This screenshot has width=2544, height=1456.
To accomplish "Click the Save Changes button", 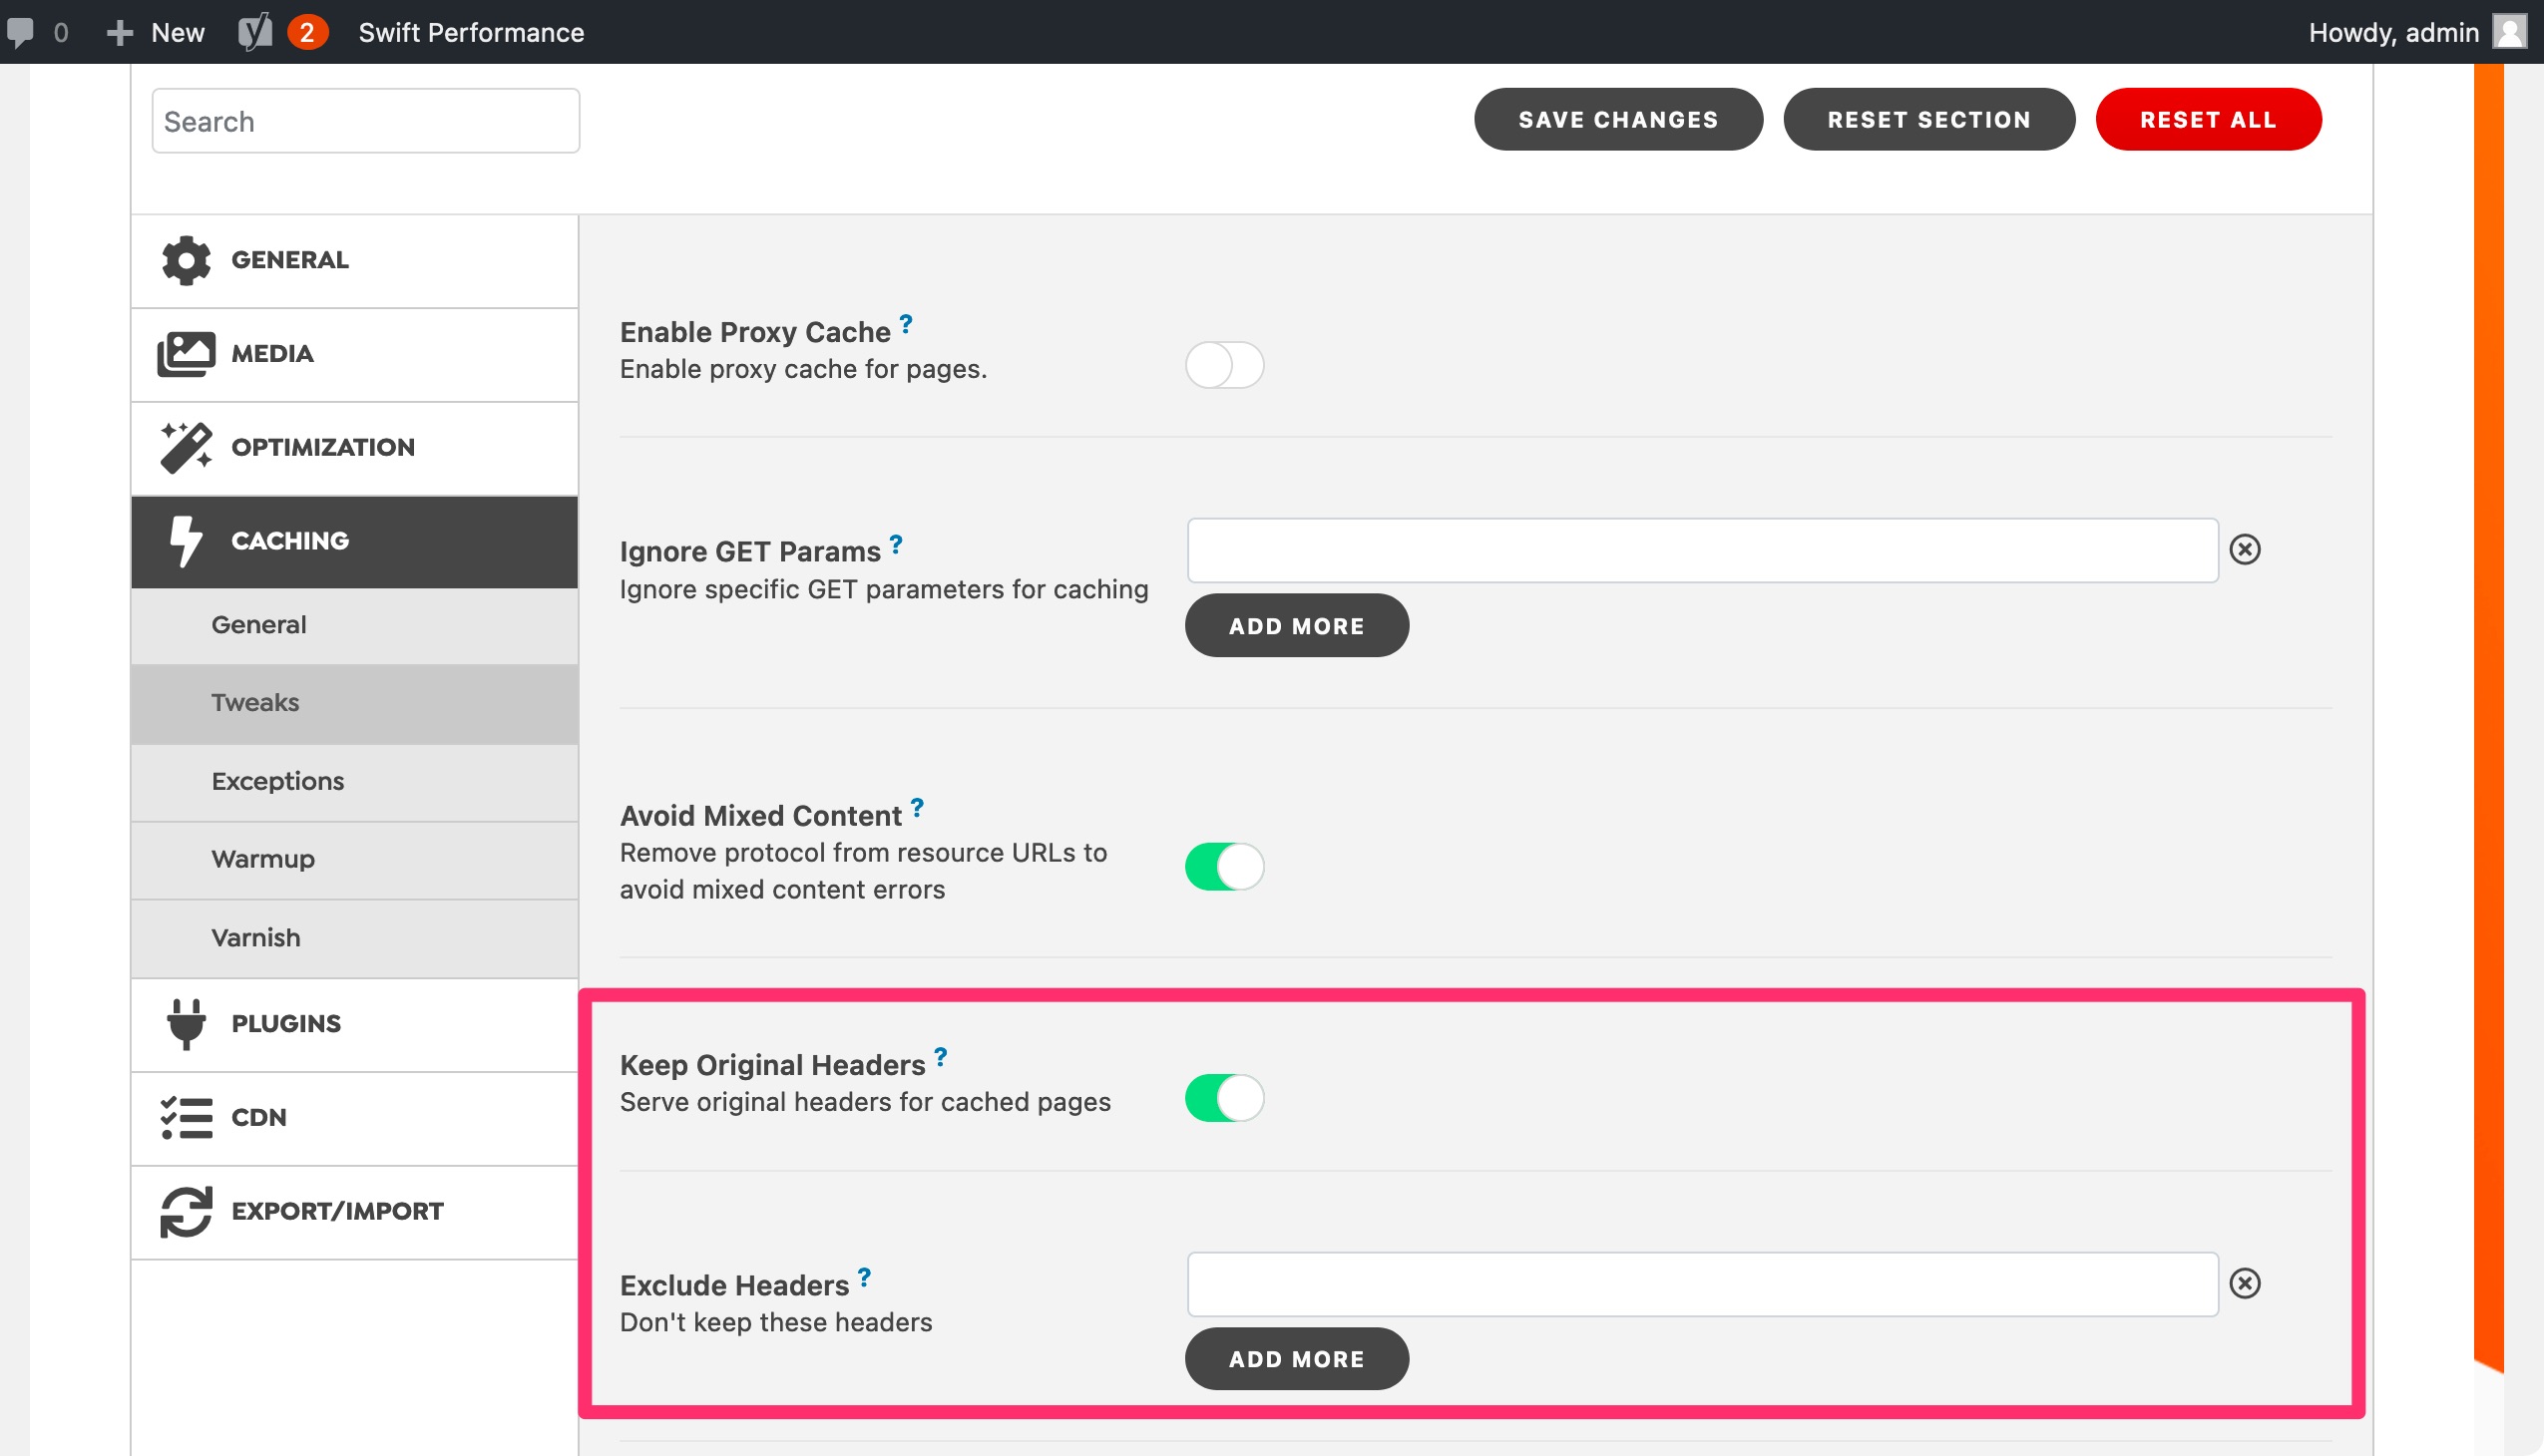I will pyautogui.click(x=1617, y=120).
